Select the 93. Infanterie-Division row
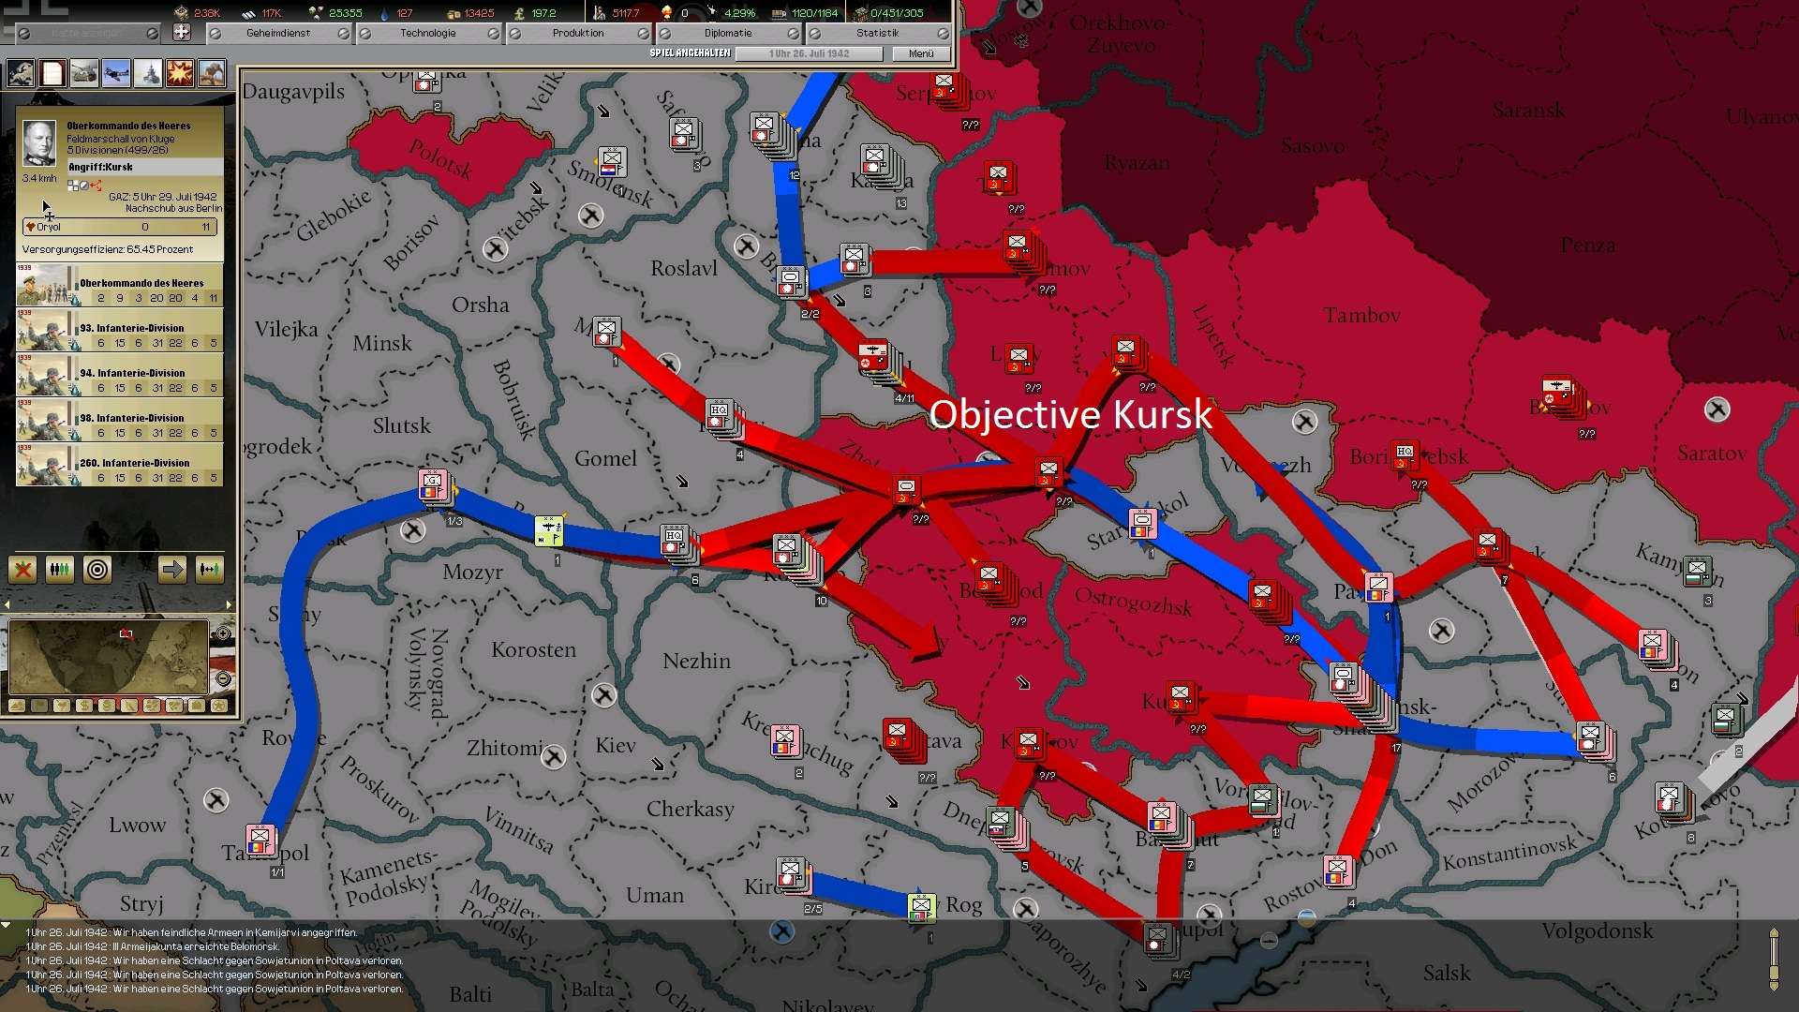 click(x=120, y=331)
